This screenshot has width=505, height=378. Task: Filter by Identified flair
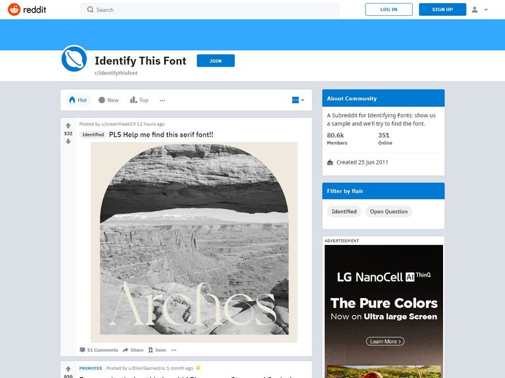point(344,212)
